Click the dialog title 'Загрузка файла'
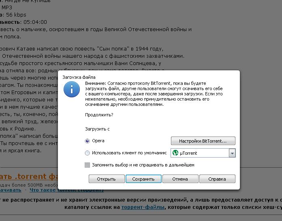The image size is (282, 221). [x=79, y=77]
